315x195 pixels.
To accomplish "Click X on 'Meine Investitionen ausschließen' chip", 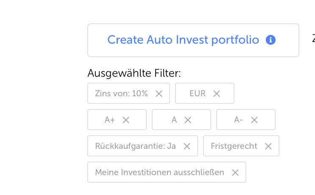I will point(235,173).
